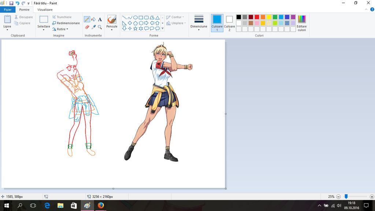Open File Explorer from taskbar
The height and width of the screenshot is (211, 375).
coord(60,206)
